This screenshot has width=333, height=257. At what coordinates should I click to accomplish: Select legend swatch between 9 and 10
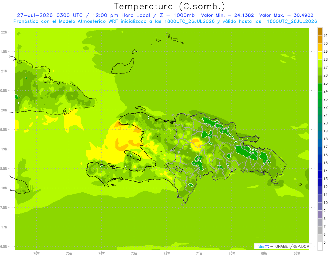coord(320,207)
